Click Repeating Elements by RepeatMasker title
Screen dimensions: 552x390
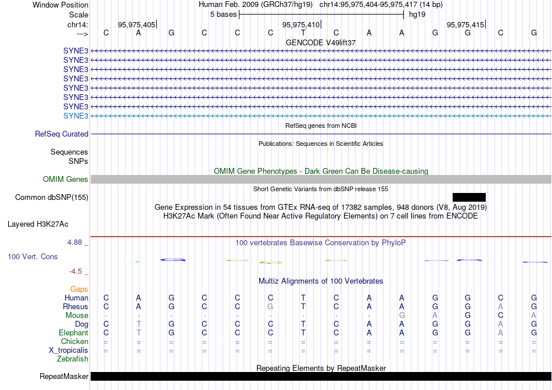pyautogui.click(x=321, y=368)
